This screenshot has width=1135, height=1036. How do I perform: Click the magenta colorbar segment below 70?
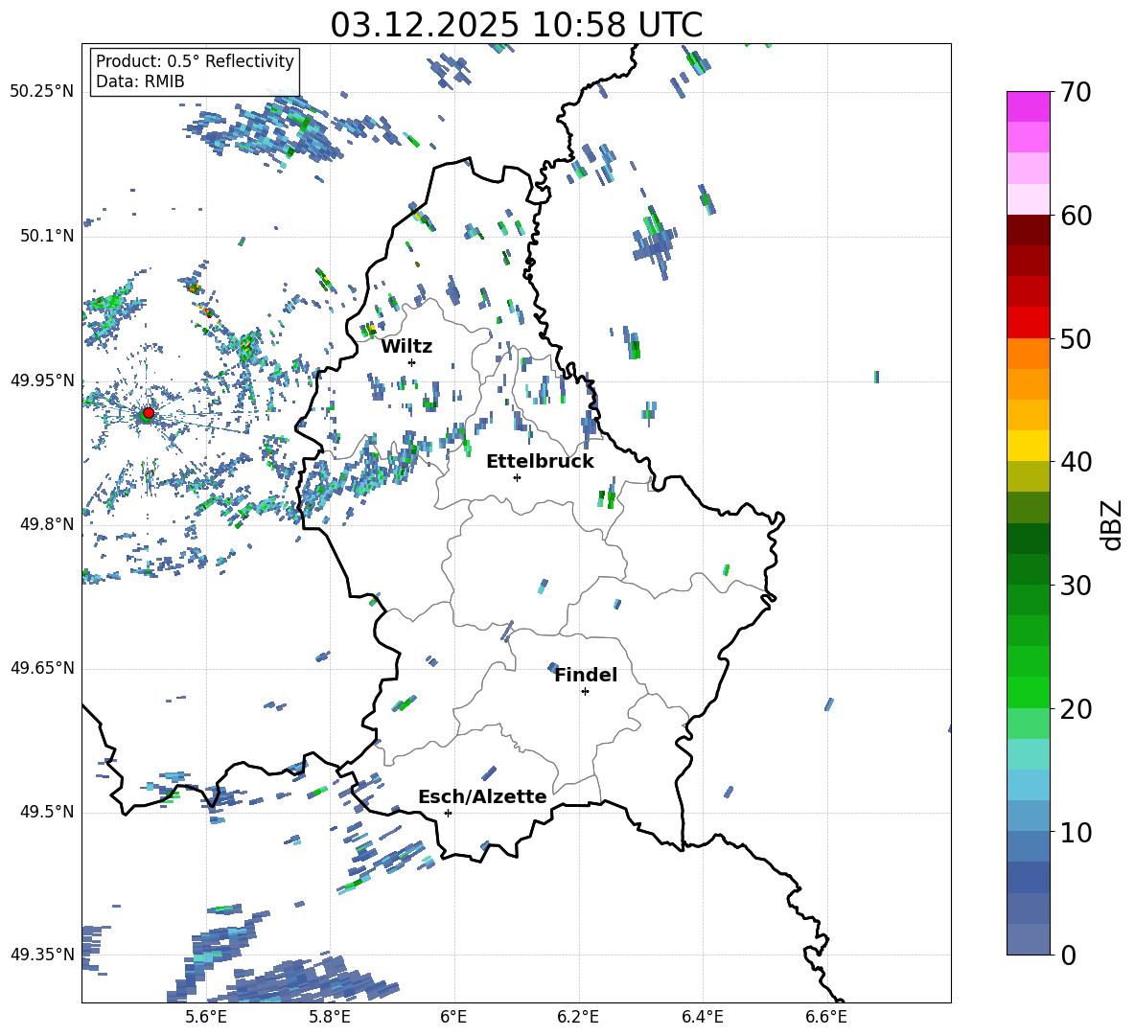[1028, 106]
